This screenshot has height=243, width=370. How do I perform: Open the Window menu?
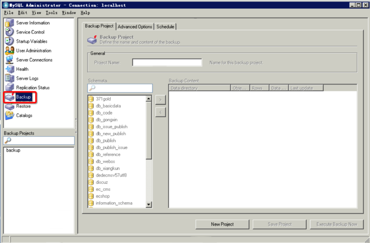click(x=69, y=13)
